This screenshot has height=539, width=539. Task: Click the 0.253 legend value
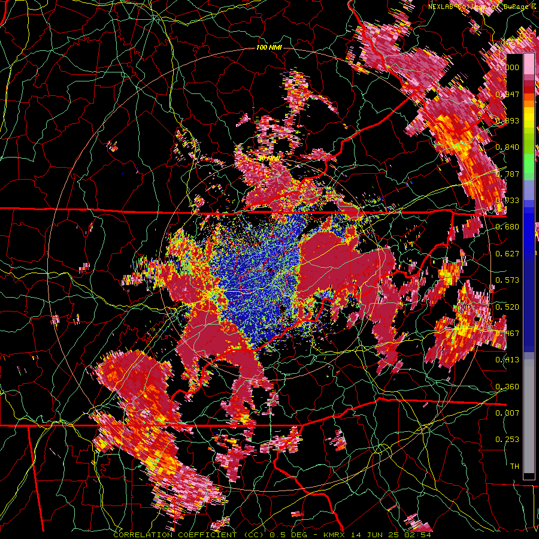[507, 440]
